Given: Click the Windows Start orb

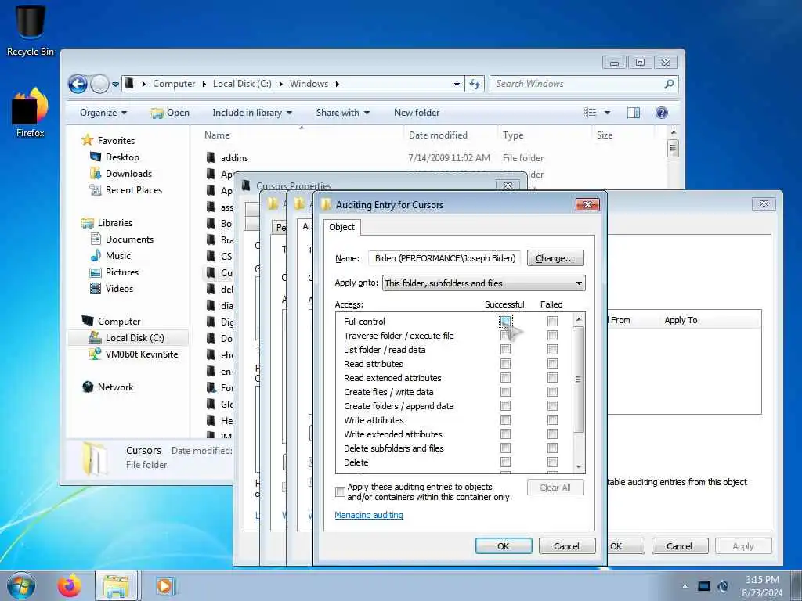Looking at the screenshot, I should [21, 586].
